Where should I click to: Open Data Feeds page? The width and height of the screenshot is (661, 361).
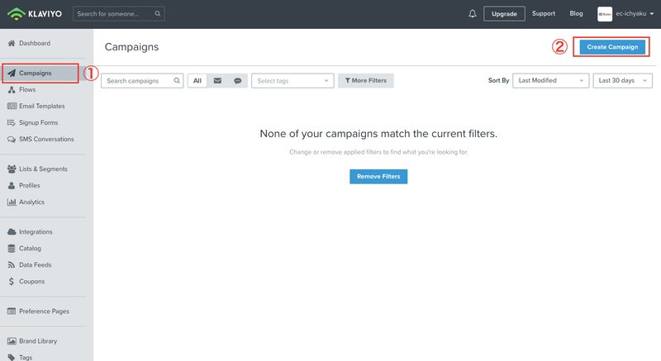(x=35, y=265)
